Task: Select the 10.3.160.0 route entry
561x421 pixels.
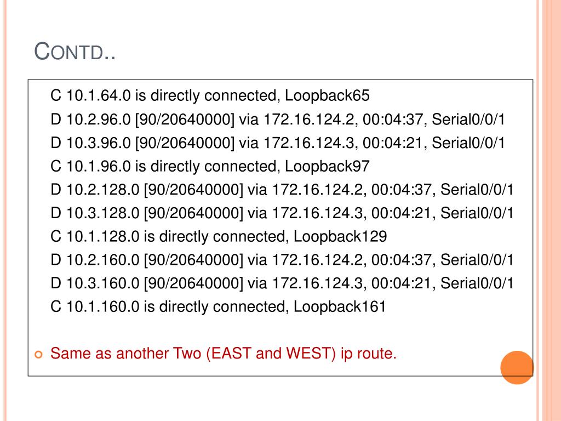Action: (282, 283)
